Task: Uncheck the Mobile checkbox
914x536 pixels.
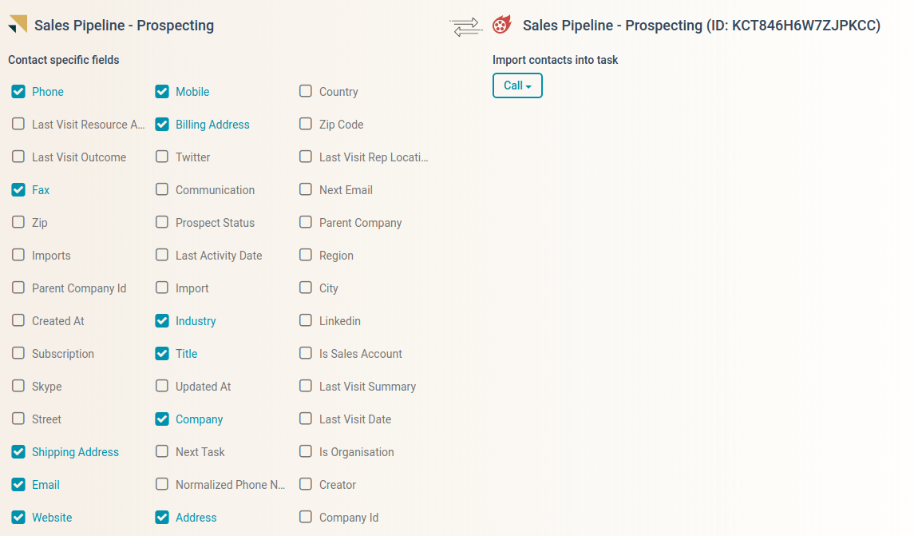Action: 162,92
